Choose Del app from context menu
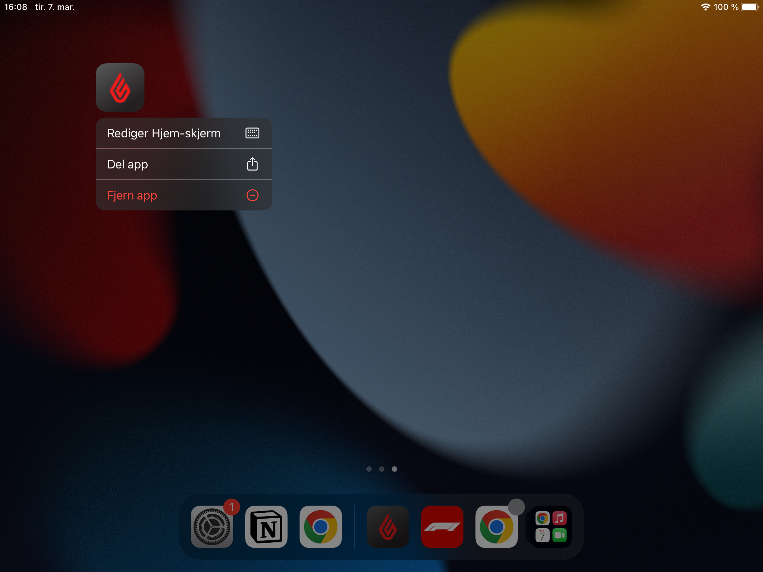 (184, 164)
